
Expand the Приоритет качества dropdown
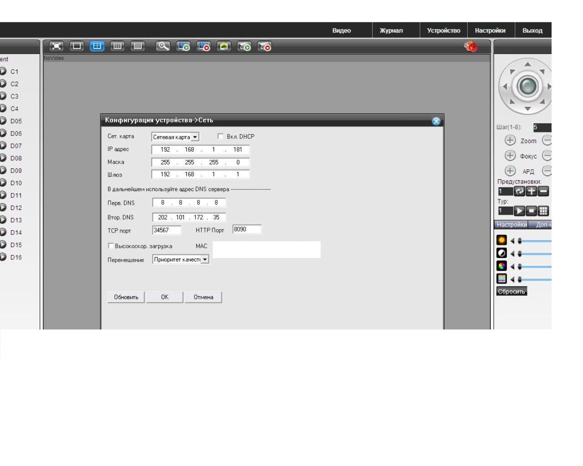coord(205,260)
